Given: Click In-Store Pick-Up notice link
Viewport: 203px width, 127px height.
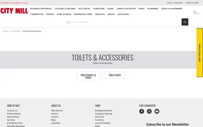Looking at the screenshot, I should coord(14,3).
